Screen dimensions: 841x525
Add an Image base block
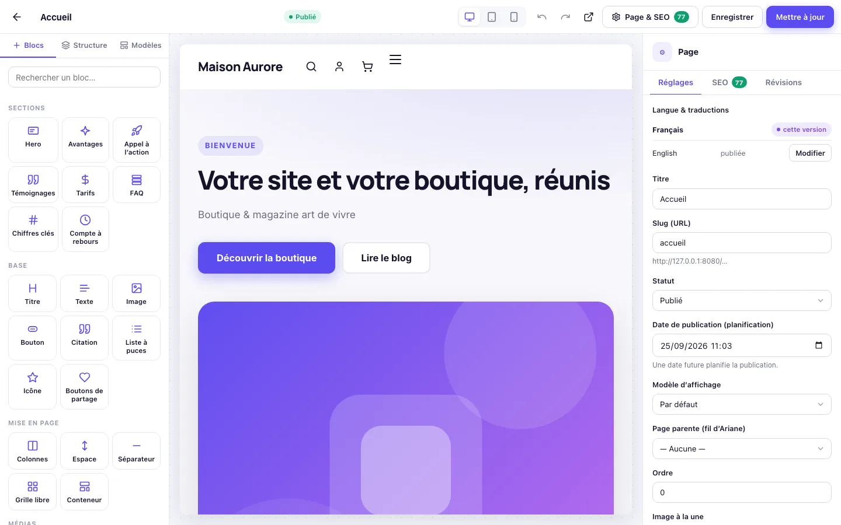(x=136, y=293)
